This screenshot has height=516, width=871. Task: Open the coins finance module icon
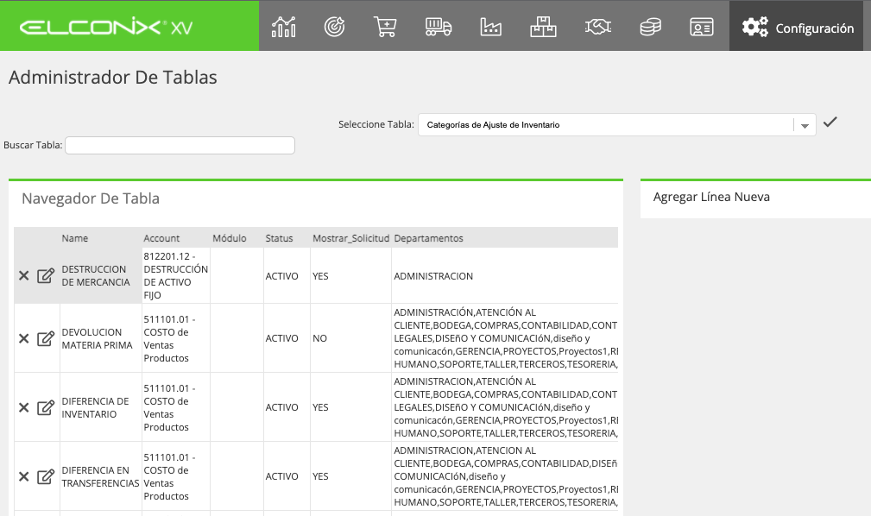pyautogui.click(x=650, y=27)
